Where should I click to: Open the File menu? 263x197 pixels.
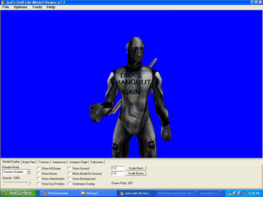coord(6,7)
